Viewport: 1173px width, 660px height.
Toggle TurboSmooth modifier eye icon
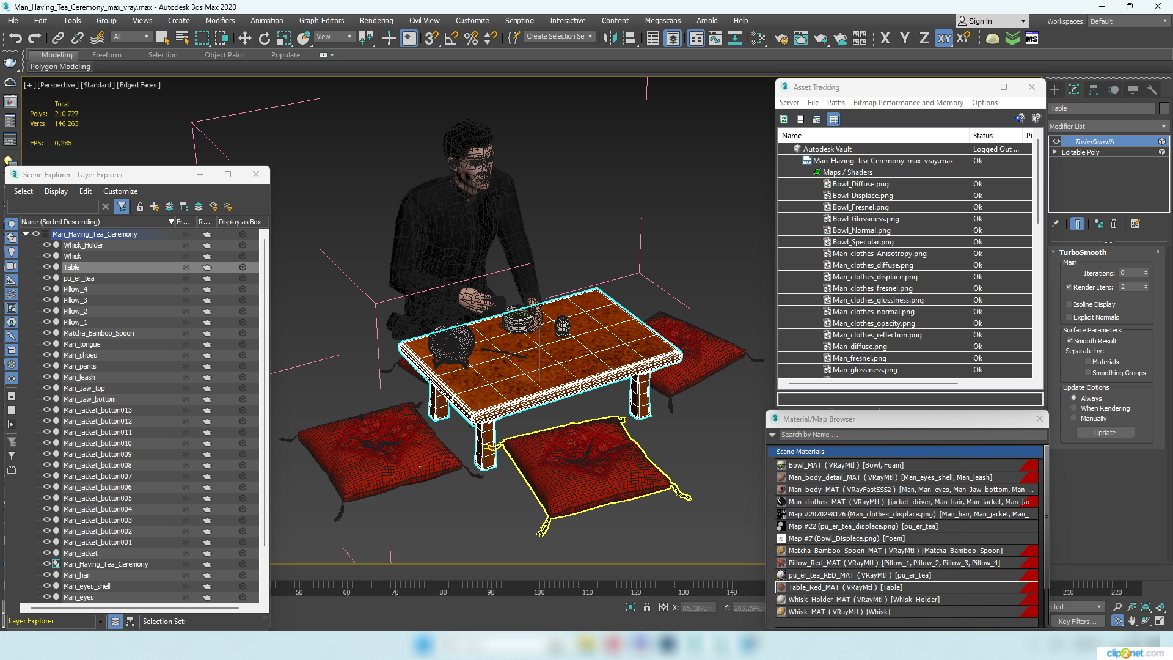point(1056,142)
